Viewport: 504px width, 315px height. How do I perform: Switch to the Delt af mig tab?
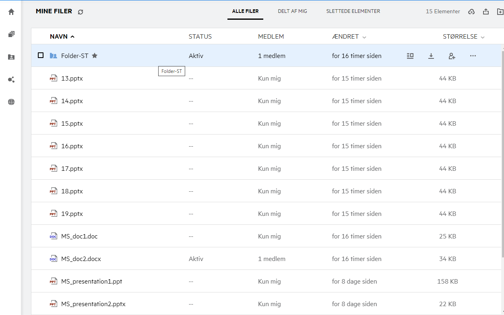pyautogui.click(x=292, y=11)
